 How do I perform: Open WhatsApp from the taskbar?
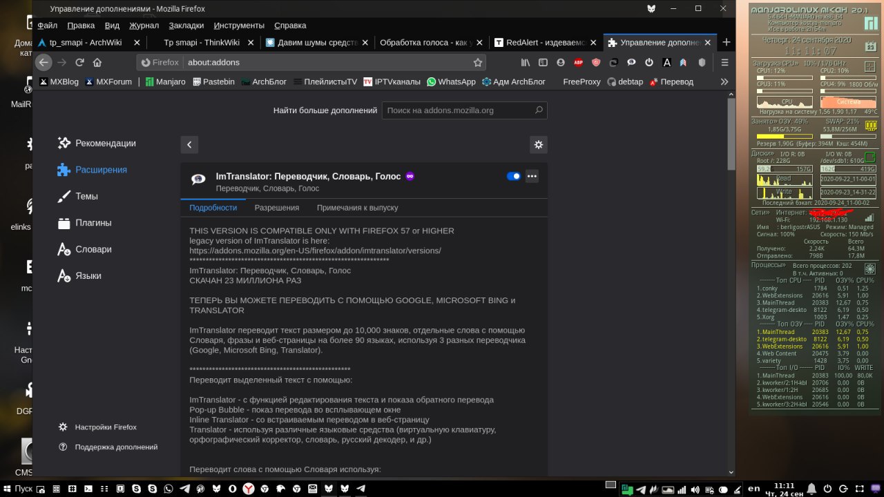point(168,489)
